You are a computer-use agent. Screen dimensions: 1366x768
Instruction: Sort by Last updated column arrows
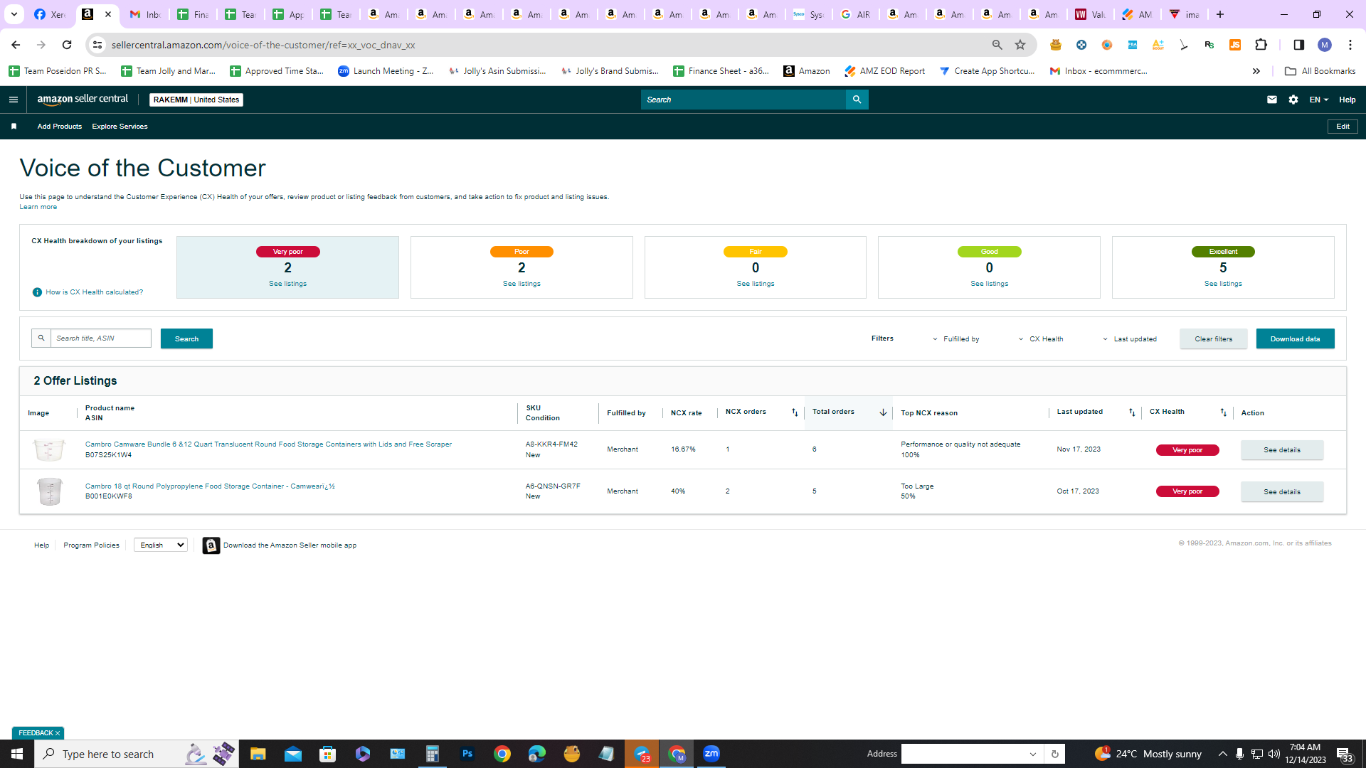coord(1132,412)
